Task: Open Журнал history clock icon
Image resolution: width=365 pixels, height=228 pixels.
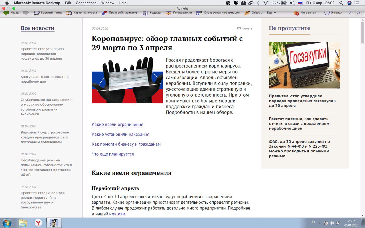Action: [327, 13]
